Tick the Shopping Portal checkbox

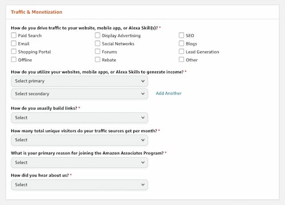click(x=14, y=51)
